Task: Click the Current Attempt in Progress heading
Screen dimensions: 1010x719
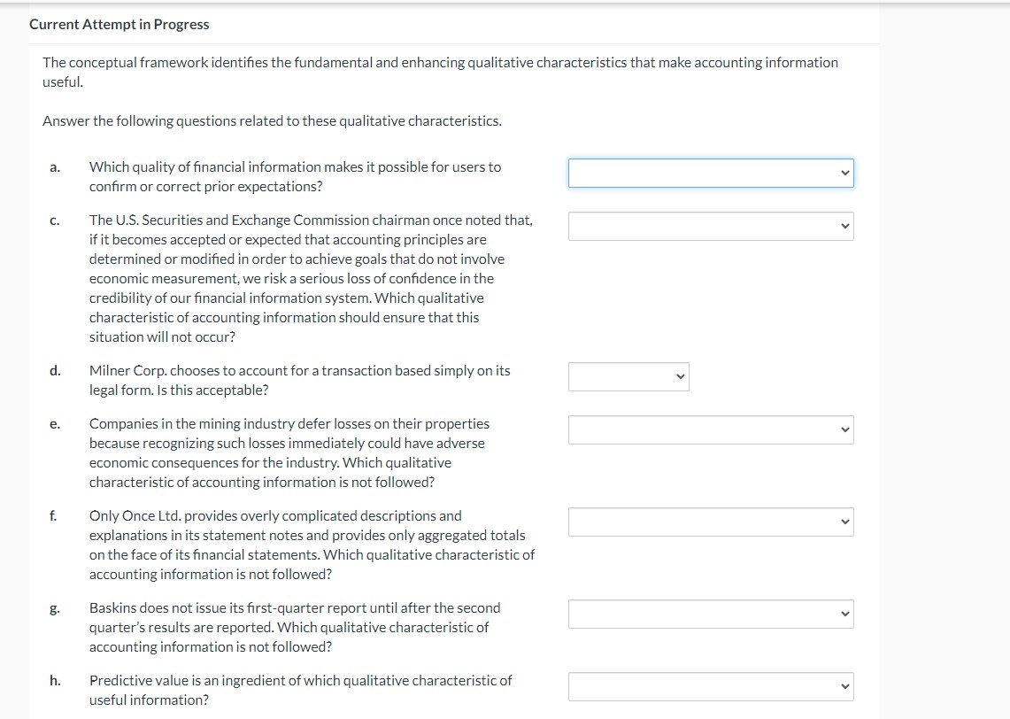Action: click(x=119, y=24)
